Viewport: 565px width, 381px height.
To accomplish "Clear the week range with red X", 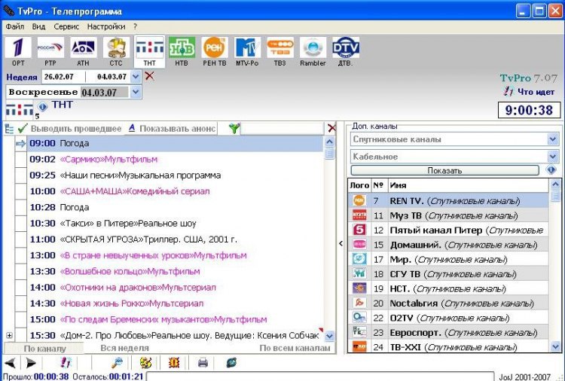I will click(x=150, y=76).
